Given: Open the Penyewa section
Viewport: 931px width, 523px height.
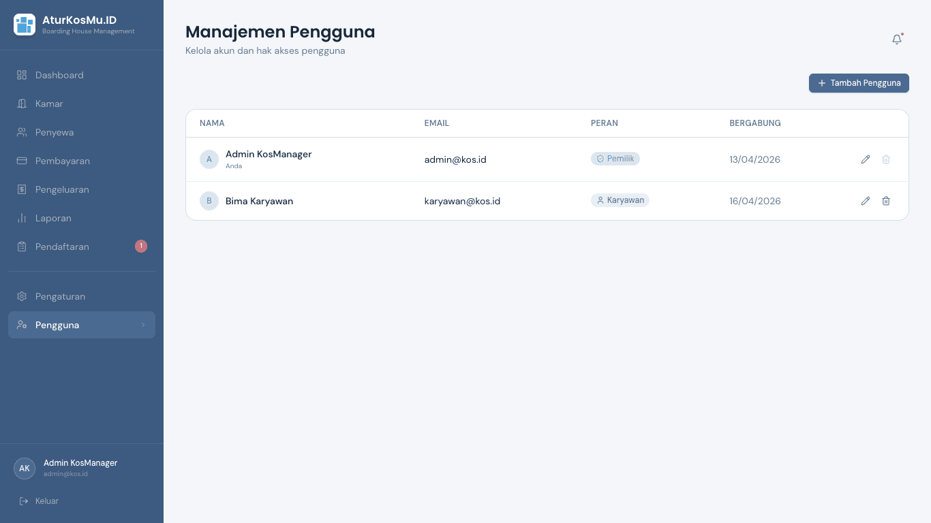Looking at the screenshot, I should click(82, 132).
